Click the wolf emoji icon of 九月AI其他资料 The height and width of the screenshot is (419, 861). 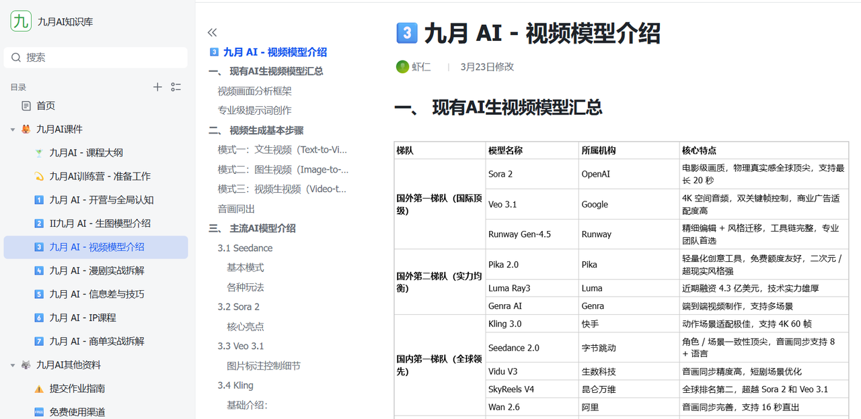(26, 365)
